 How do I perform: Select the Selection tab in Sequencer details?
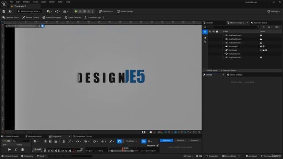pos(166,140)
